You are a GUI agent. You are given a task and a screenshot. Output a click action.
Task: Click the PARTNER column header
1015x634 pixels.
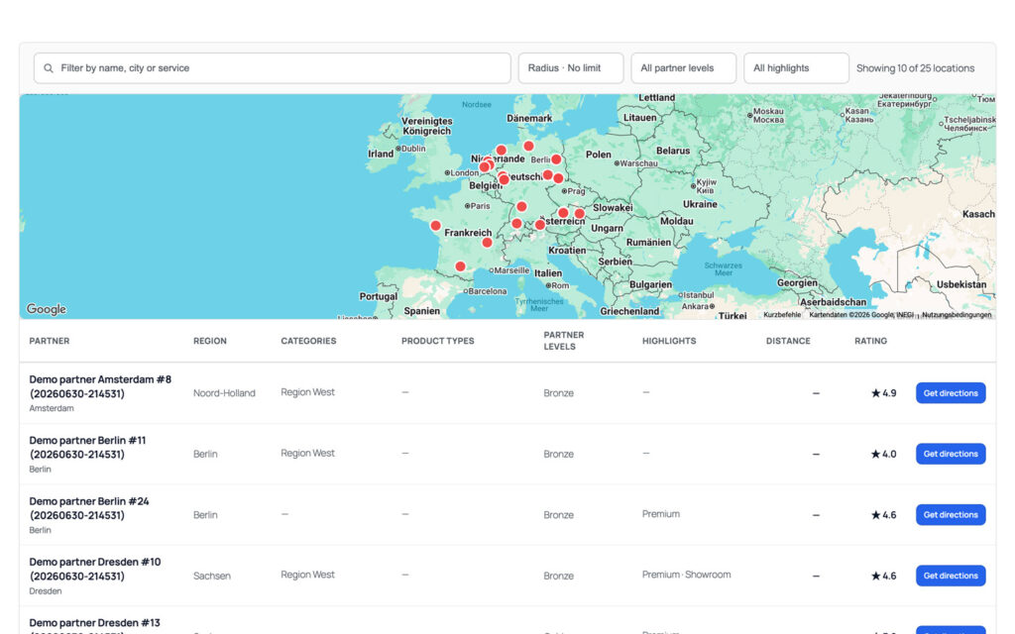pyautogui.click(x=50, y=341)
